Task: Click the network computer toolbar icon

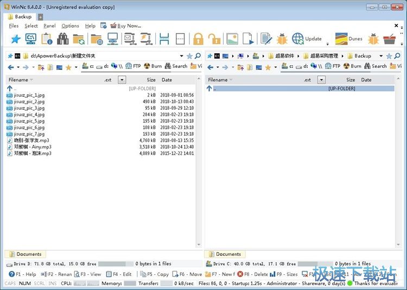Action: coord(113,39)
